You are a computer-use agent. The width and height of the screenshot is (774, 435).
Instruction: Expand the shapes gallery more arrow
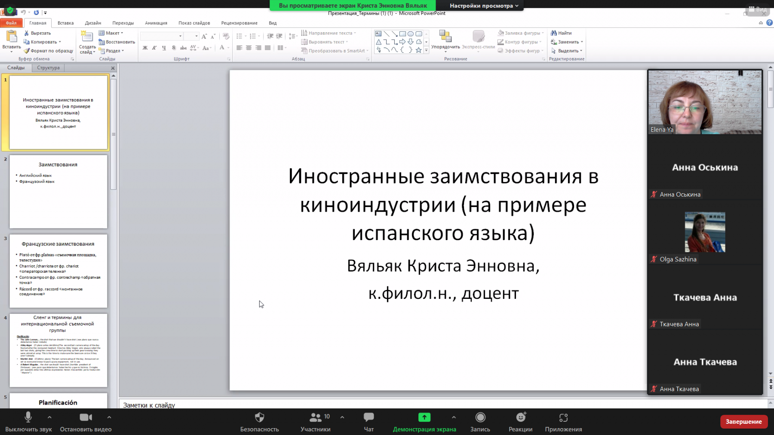pos(426,50)
